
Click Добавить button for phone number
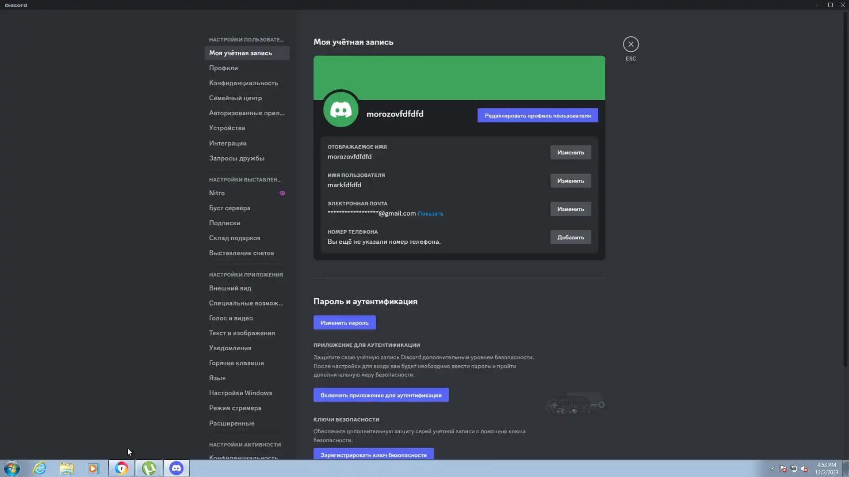point(570,237)
